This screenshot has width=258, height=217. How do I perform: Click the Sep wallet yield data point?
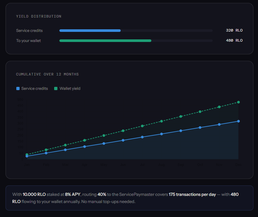coord(181,116)
